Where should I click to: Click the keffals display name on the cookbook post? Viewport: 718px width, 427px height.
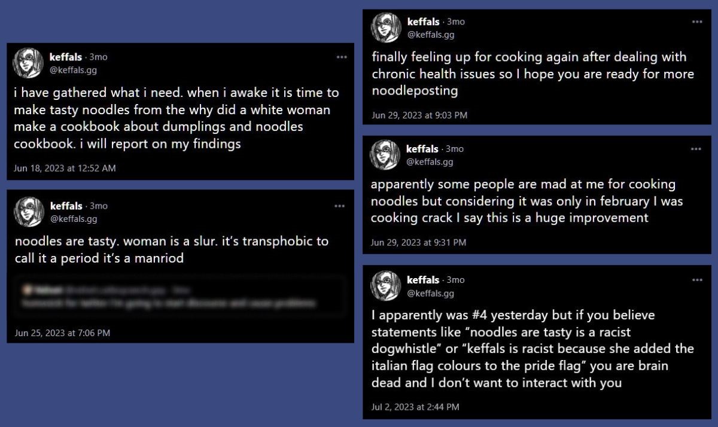pyautogui.click(x=66, y=57)
